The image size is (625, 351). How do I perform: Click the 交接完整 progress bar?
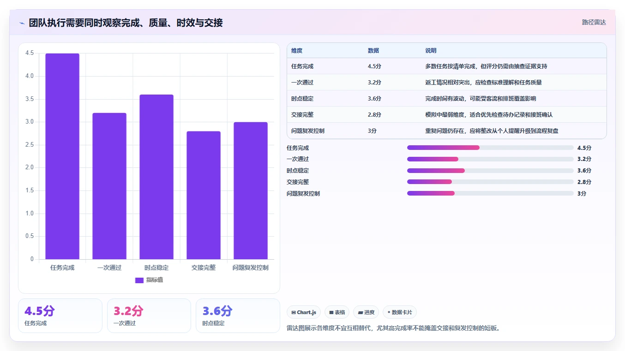[490, 182]
